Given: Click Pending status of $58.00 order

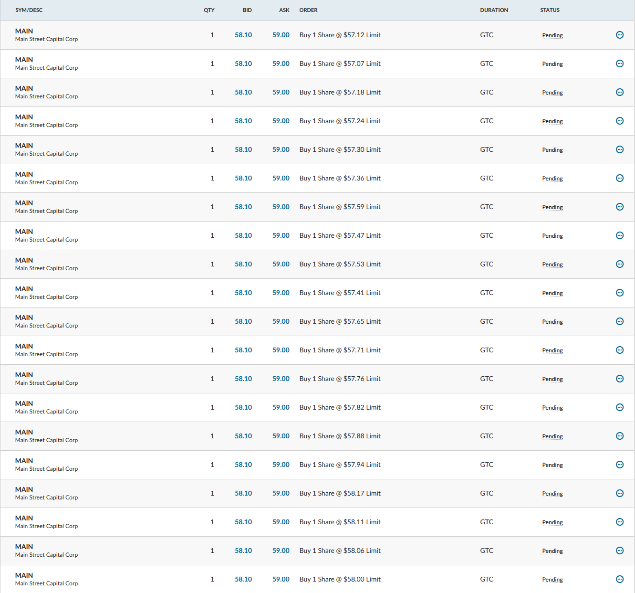Looking at the screenshot, I should (552, 580).
